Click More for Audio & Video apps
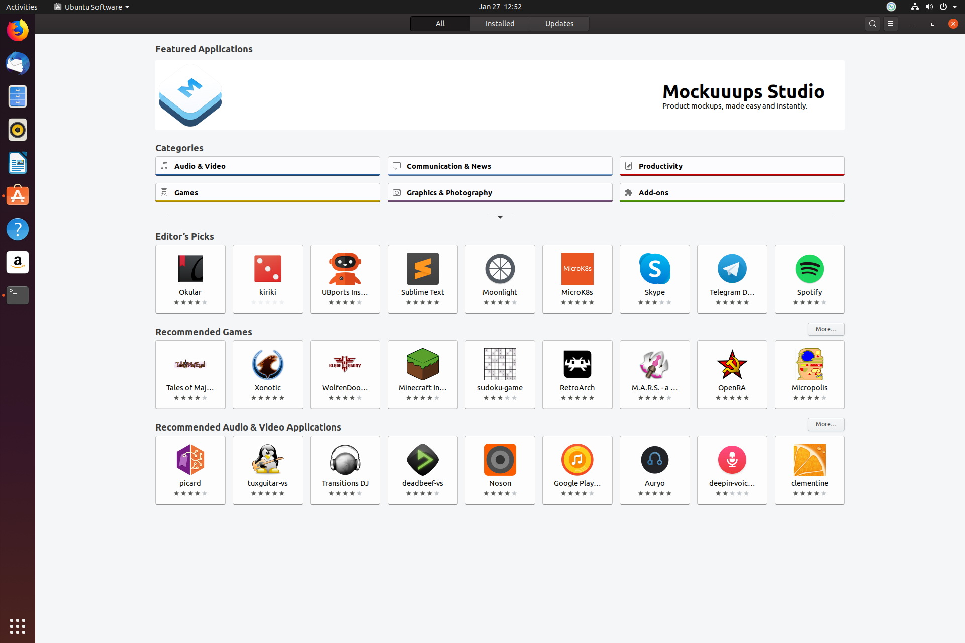The height and width of the screenshot is (643, 965). click(x=825, y=424)
